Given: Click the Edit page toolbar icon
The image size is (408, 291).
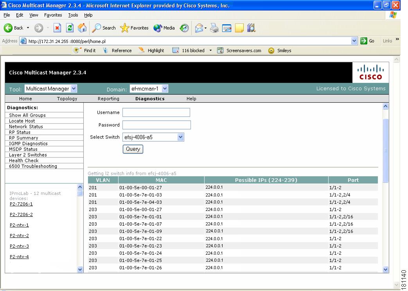Looking at the screenshot, I should 226,28.
